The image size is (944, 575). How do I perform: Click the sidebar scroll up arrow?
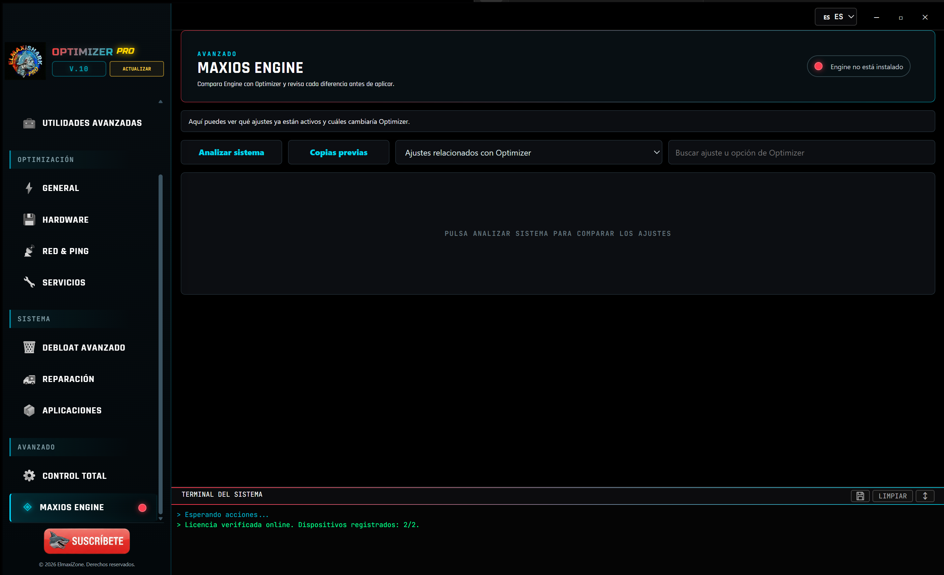161,102
